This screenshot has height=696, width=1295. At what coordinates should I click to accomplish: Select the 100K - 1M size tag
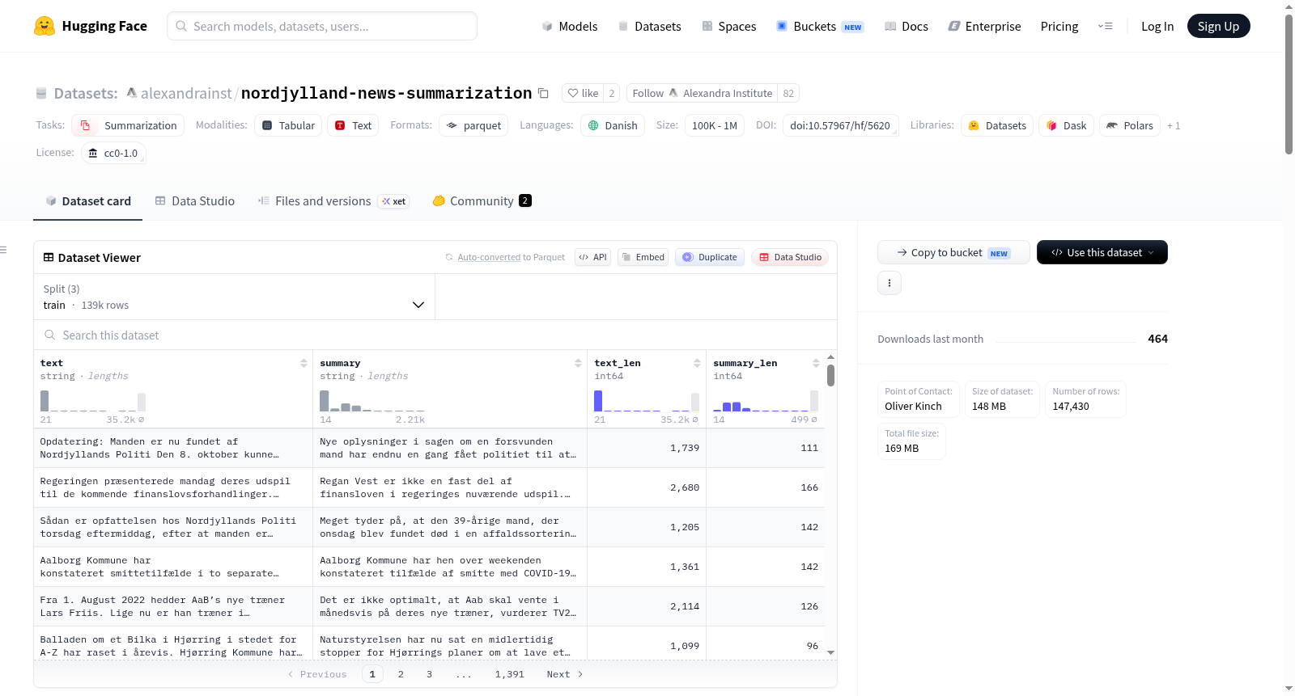(714, 125)
